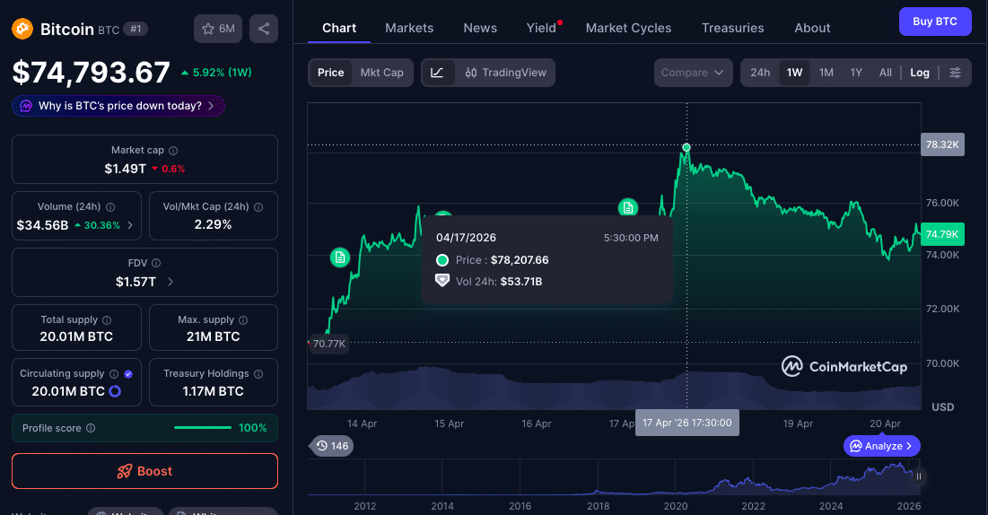Select the 1W time range
The width and height of the screenshot is (988, 515).
[794, 73]
